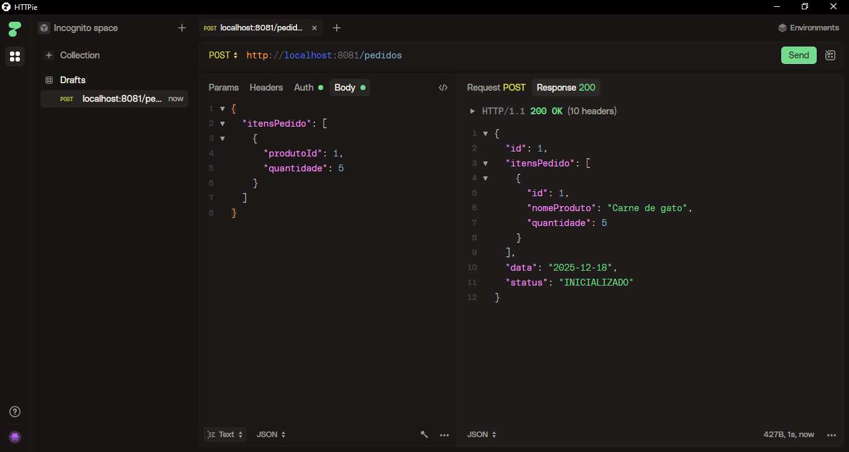Viewport: 849px width, 452px height.
Task: Open a new request tab with plus icon
Action: click(336, 28)
